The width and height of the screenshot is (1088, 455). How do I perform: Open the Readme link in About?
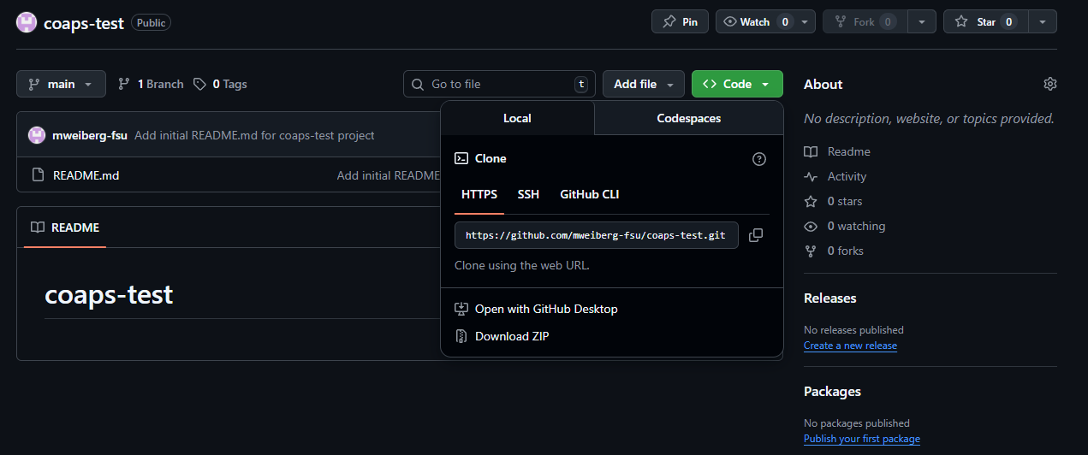[x=837, y=151]
